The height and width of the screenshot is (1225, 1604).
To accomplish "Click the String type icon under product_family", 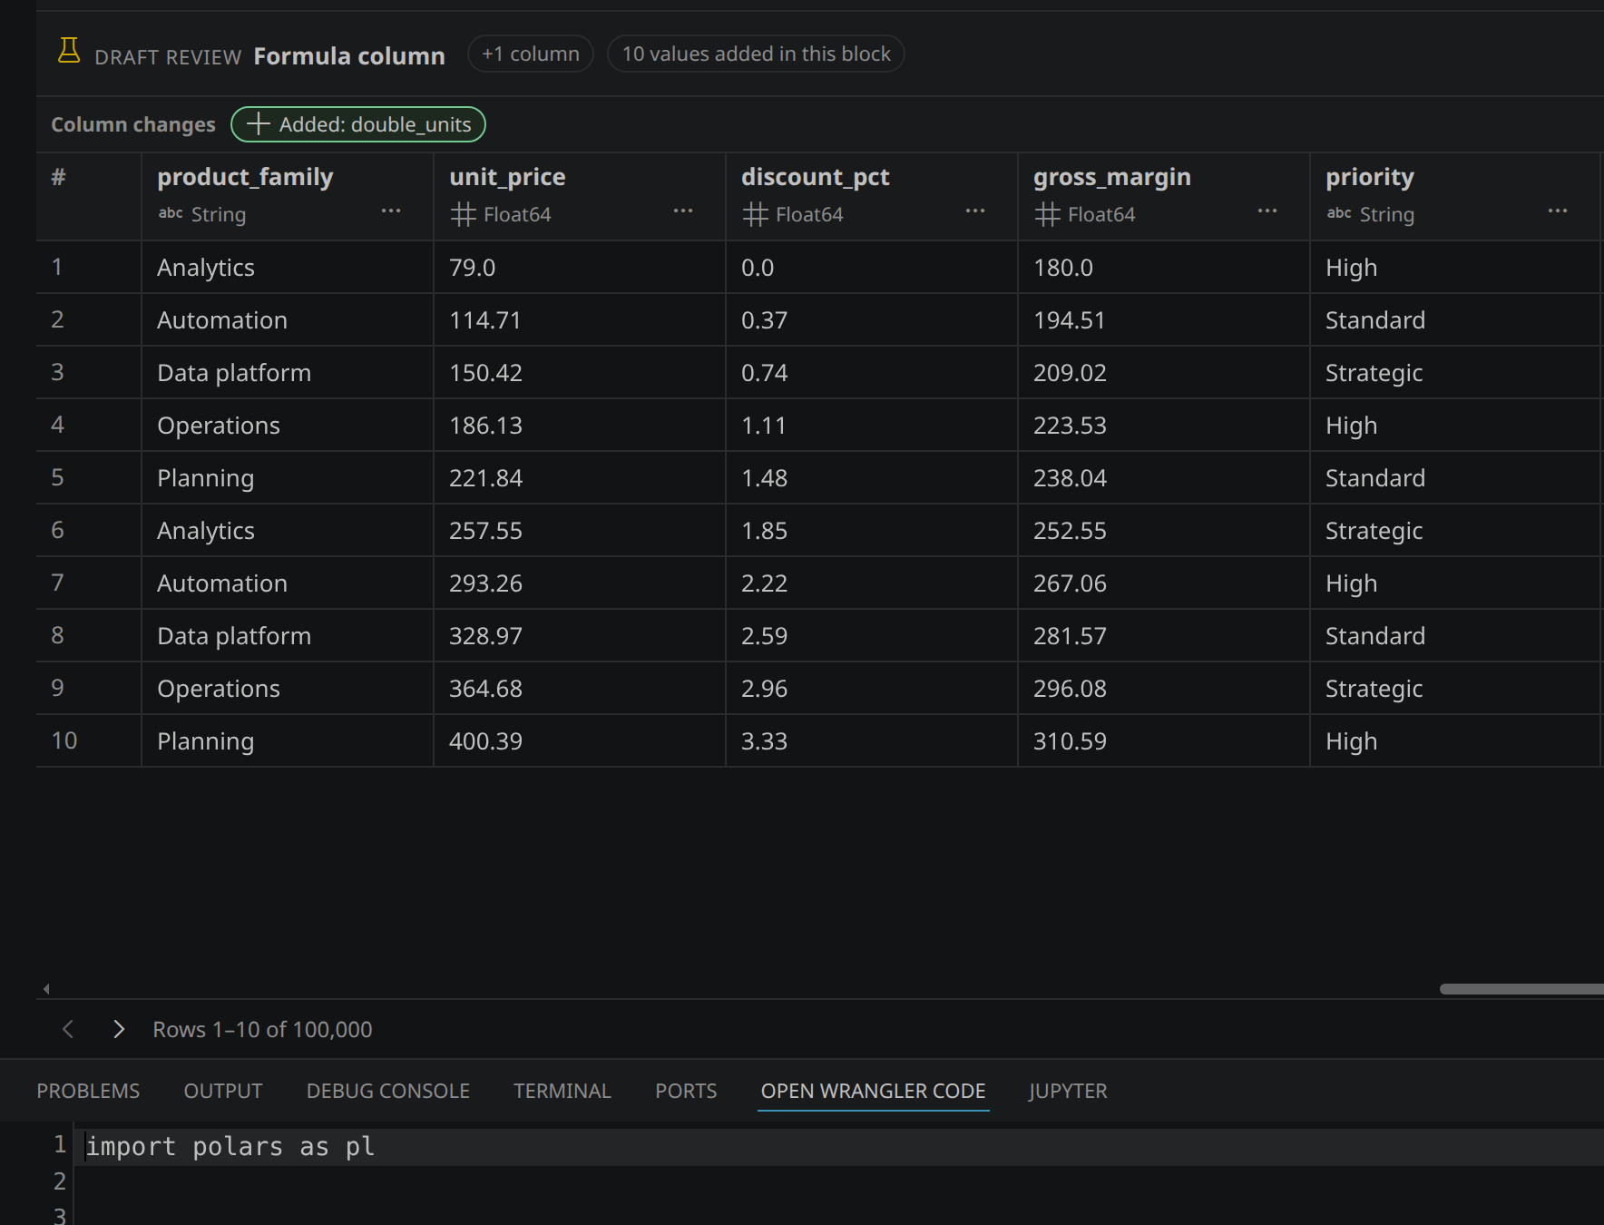I will click(171, 213).
